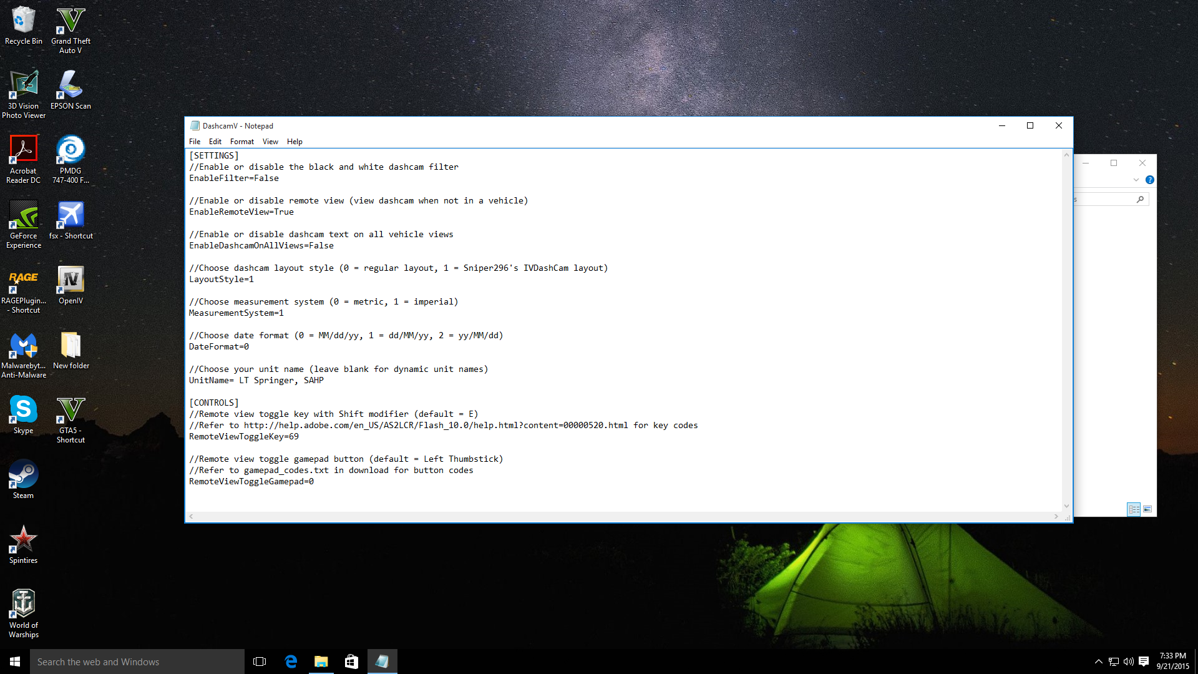Open the Windows Start button
The image size is (1198, 674).
[x=15, y=662]
